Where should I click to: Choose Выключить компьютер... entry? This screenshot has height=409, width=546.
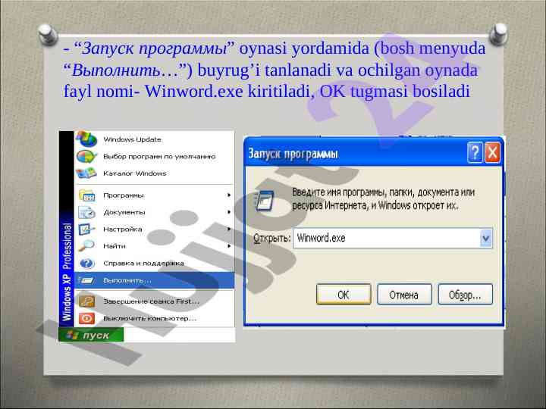pyautogui.click(x=155, y=318)
